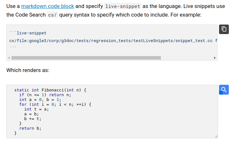Click the horizontal scrollbar thumb in code block
This screenshot has height=144, width=233.
[x=86, y=58]
